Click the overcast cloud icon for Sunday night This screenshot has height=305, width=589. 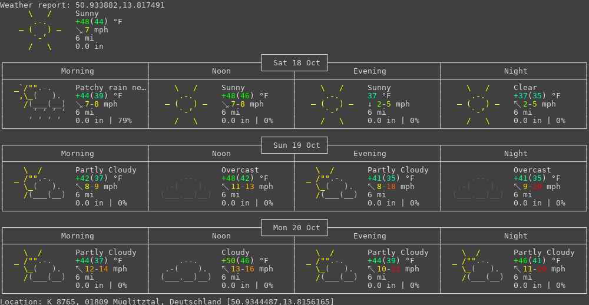478,187
